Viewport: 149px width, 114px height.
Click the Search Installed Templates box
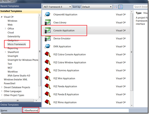click(141, 7)
